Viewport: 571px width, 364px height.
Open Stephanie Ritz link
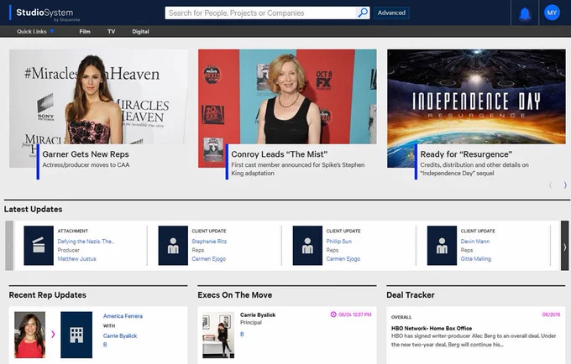click(209, 241)
